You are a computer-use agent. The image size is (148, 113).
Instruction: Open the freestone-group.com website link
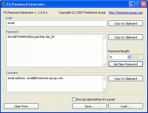[126, 12]
